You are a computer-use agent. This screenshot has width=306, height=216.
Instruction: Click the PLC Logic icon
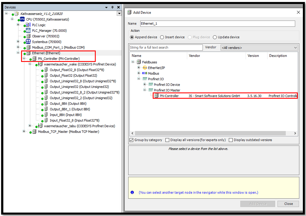pos(28,25)
